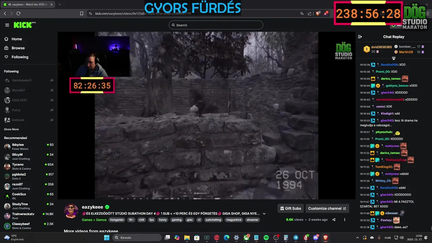The width and height of the screenshot is (432, 243).
Task: Click chat user TheCazzyCop
Action: [396, 160]
